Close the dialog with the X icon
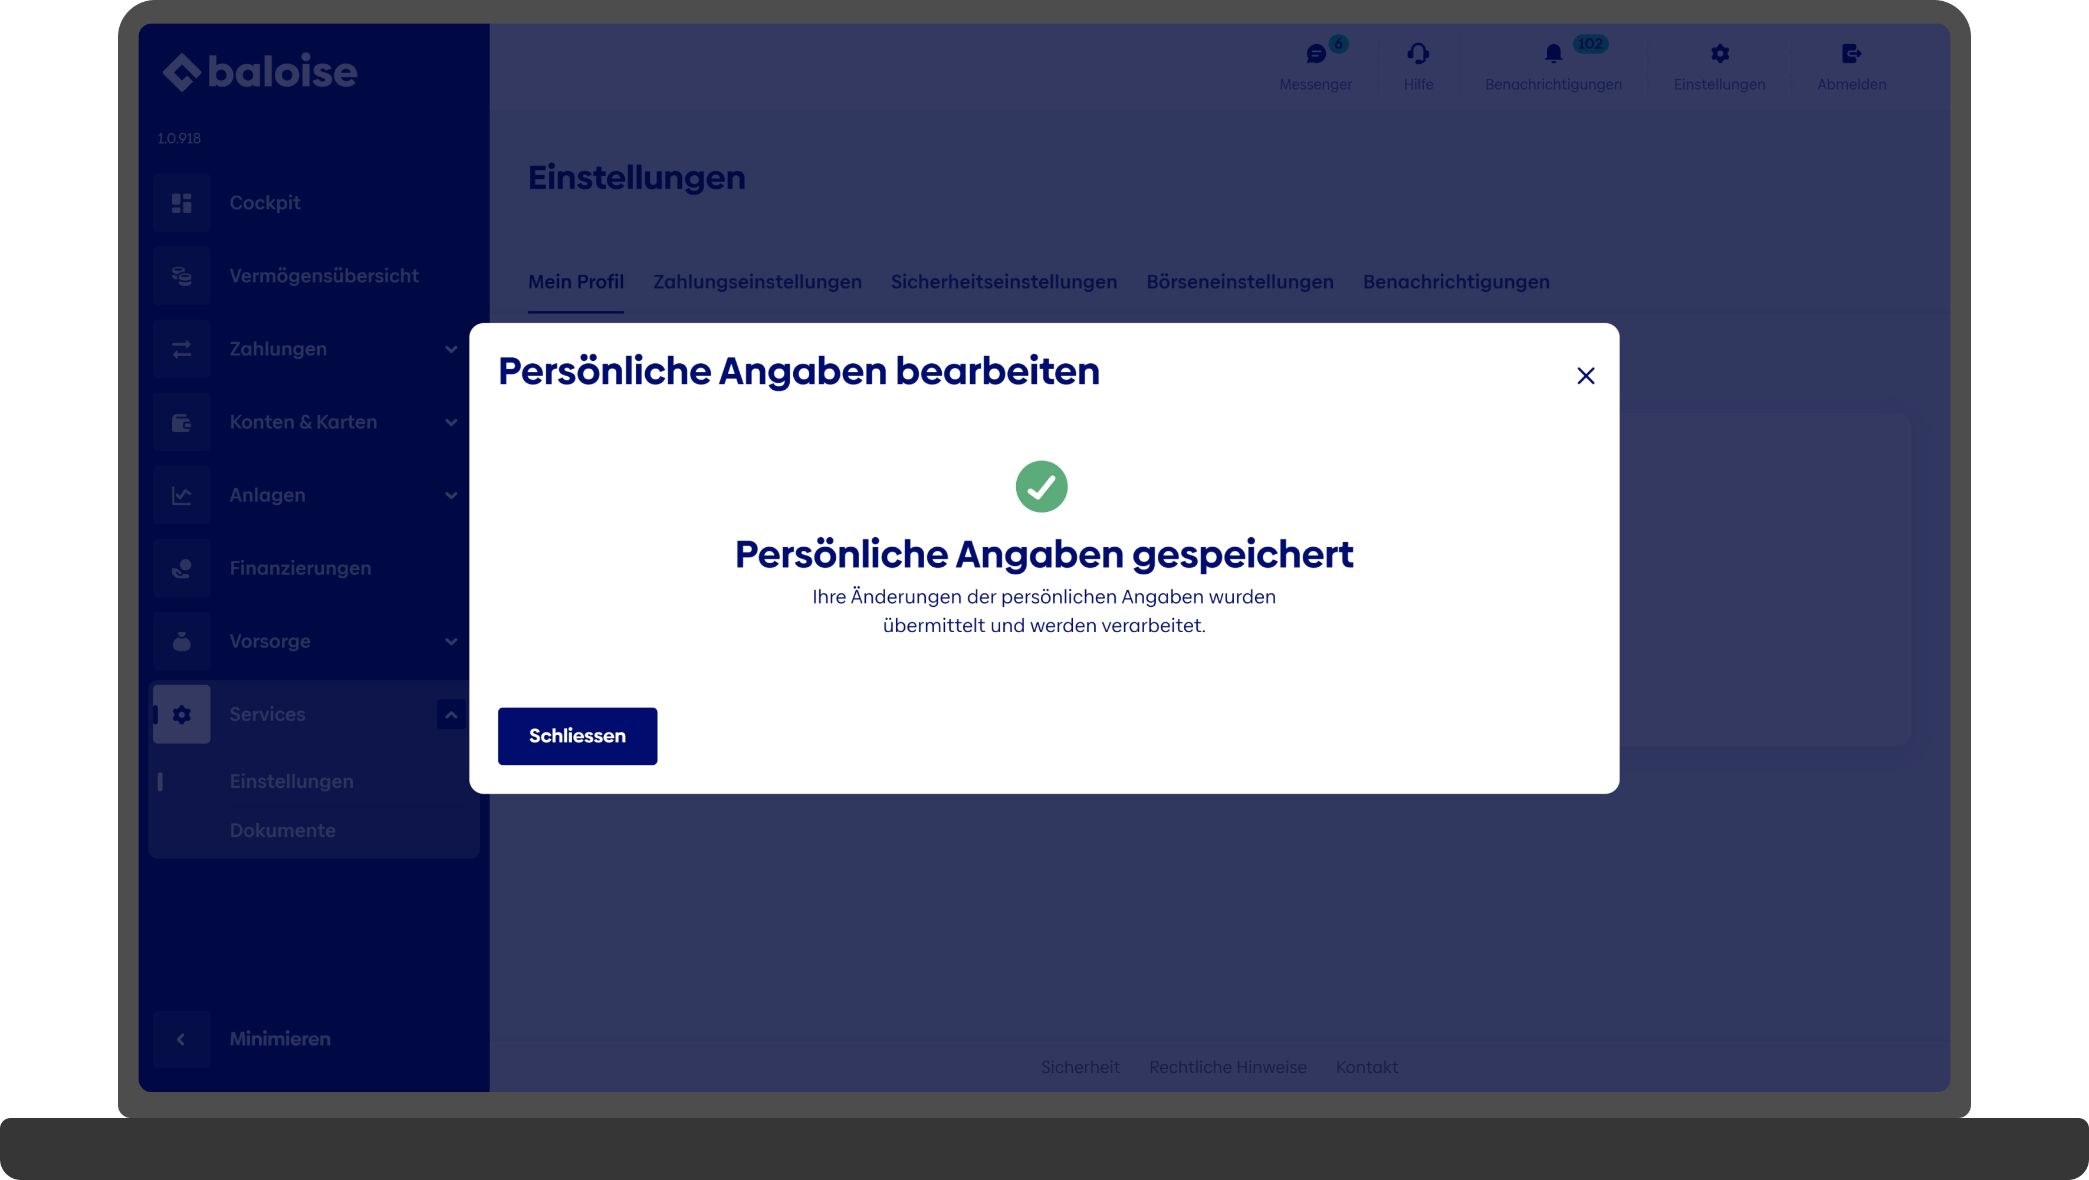The width and height of the screenshot is (2089, 1180). click(x=1585, y=376)
